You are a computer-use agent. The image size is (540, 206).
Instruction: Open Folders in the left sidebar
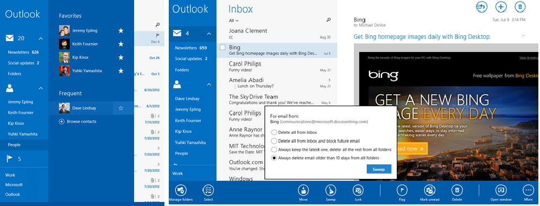point(15,74)
